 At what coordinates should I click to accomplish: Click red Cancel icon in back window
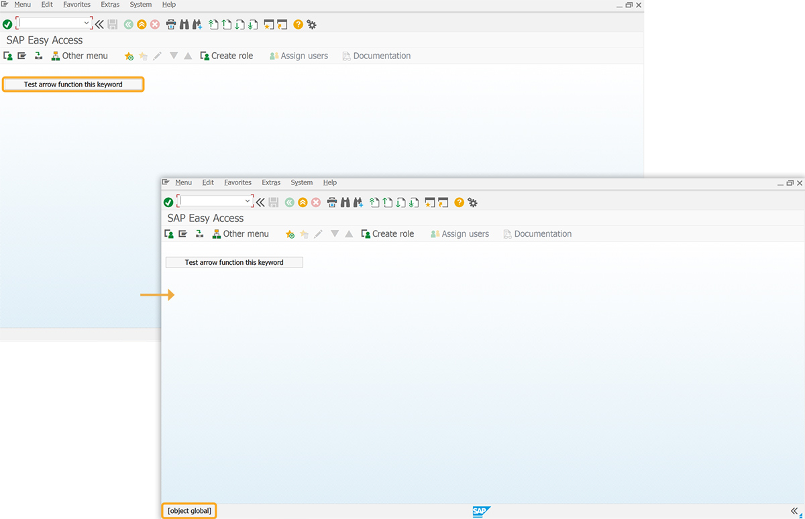(x=155, y=24)
